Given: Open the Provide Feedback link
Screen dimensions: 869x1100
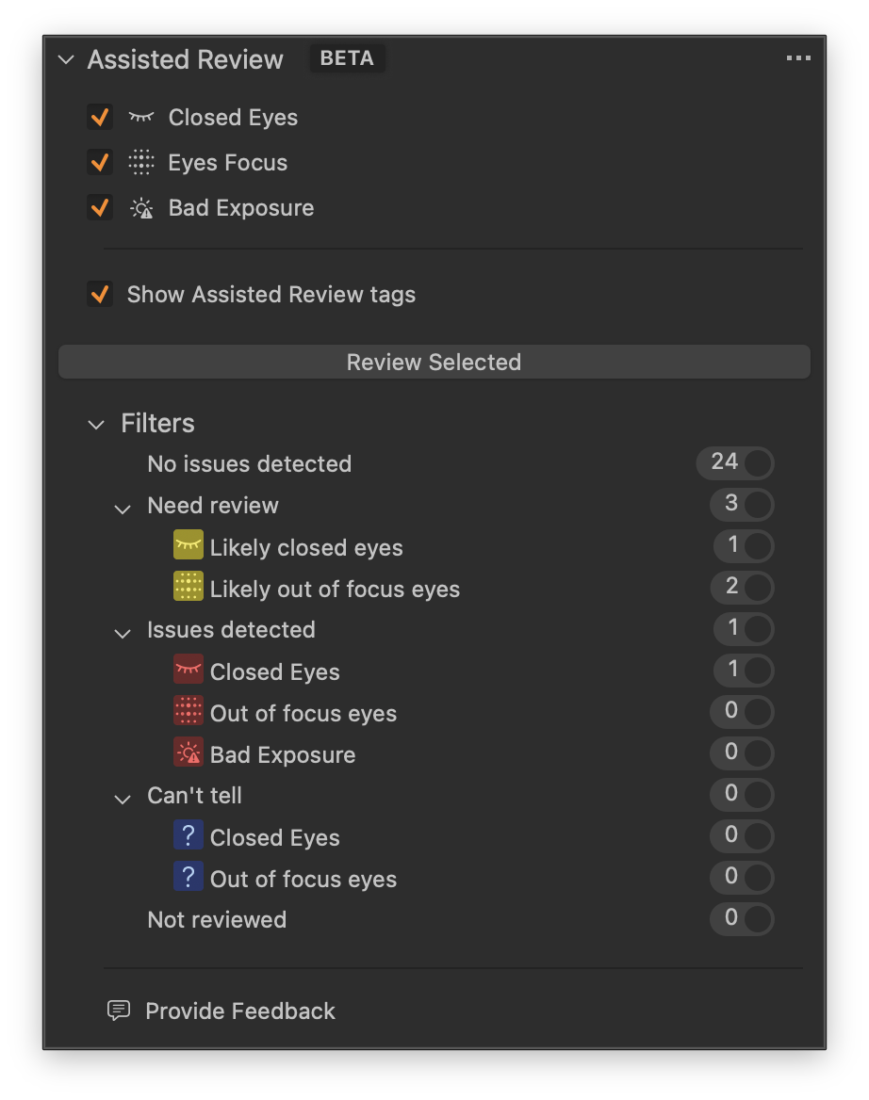Looking at the screenshot, I should [x=240, y=1011].
